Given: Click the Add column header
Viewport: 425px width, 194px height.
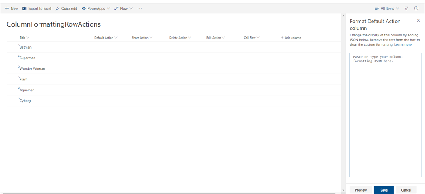Looking at the screenshot, I should pos(291,38).
